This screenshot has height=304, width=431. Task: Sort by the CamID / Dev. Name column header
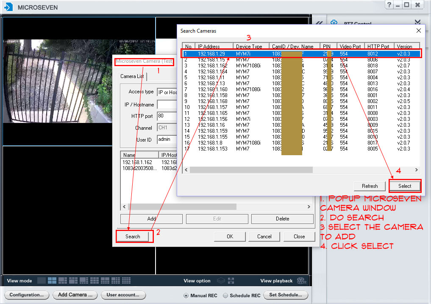point(295,46)
